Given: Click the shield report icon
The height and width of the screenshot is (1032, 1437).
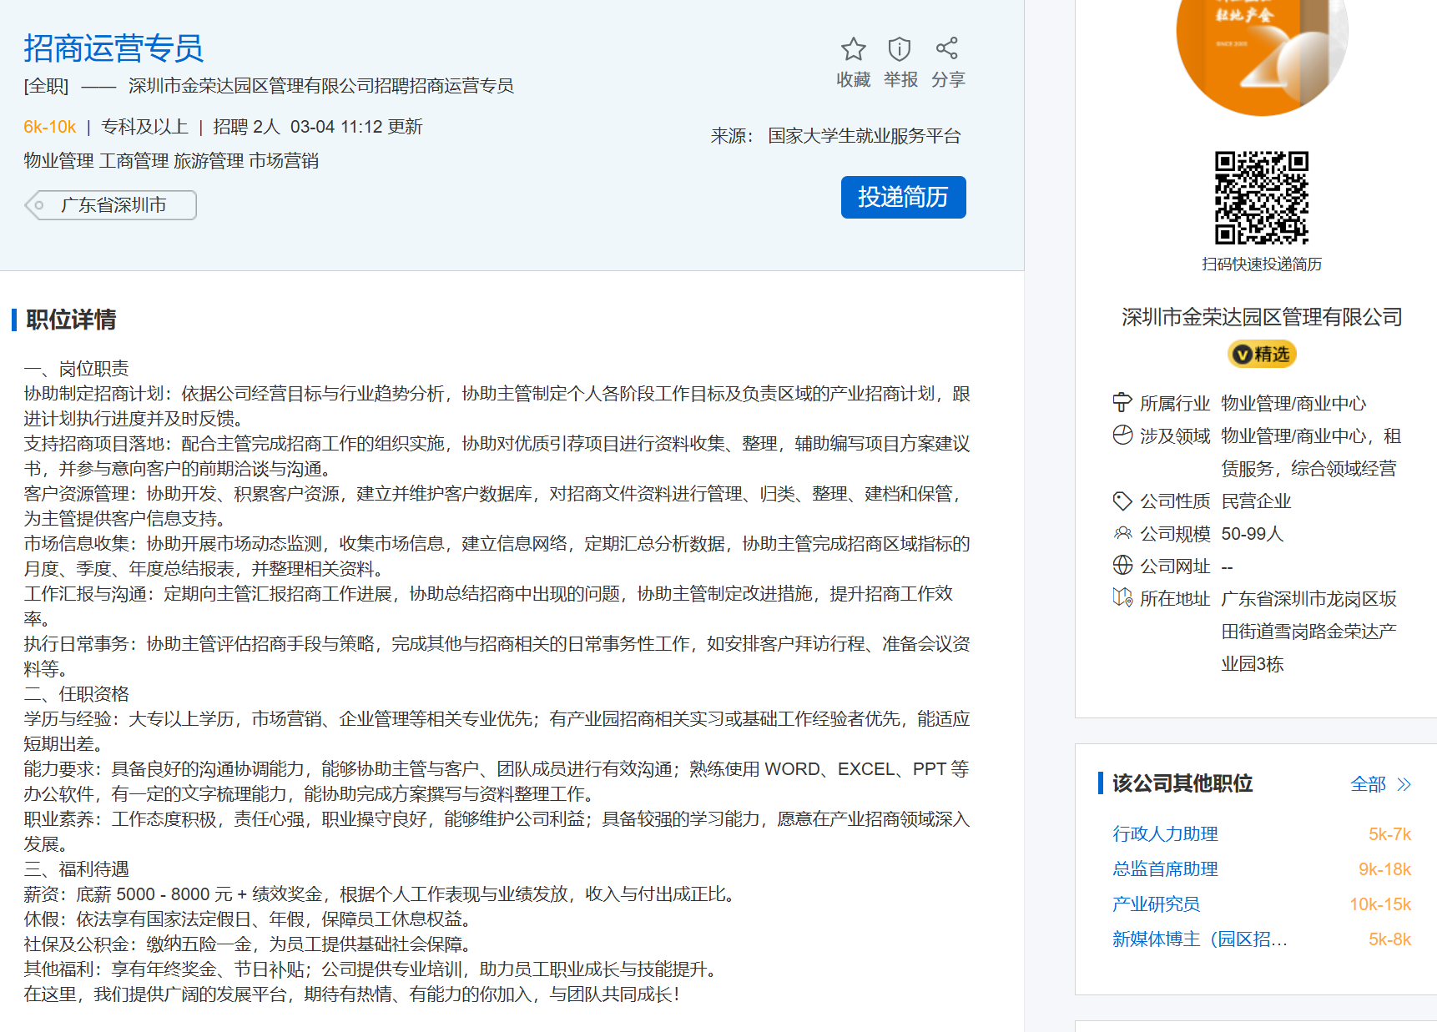Looking at the screenshot, I should point(899,50).
